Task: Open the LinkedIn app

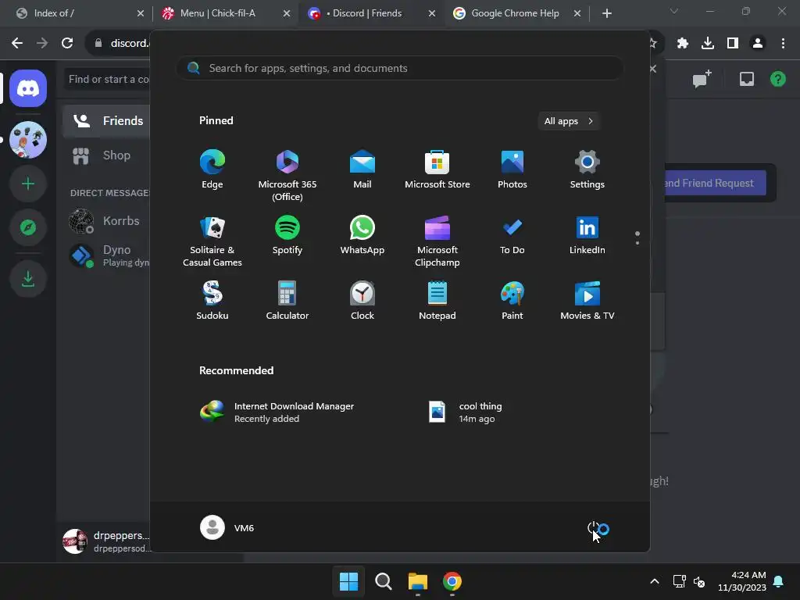Action: tap(587, 235)
